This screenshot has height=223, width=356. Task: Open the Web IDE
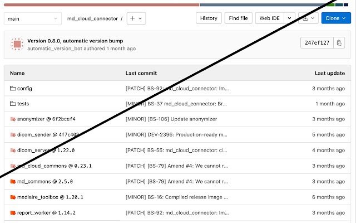click(269, 18)
